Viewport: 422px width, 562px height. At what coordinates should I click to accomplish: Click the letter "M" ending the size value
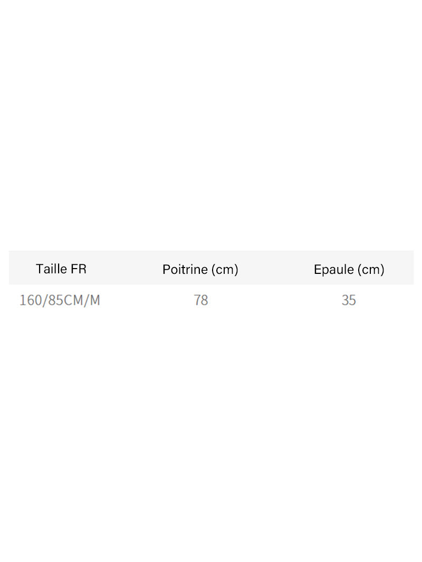94,300
